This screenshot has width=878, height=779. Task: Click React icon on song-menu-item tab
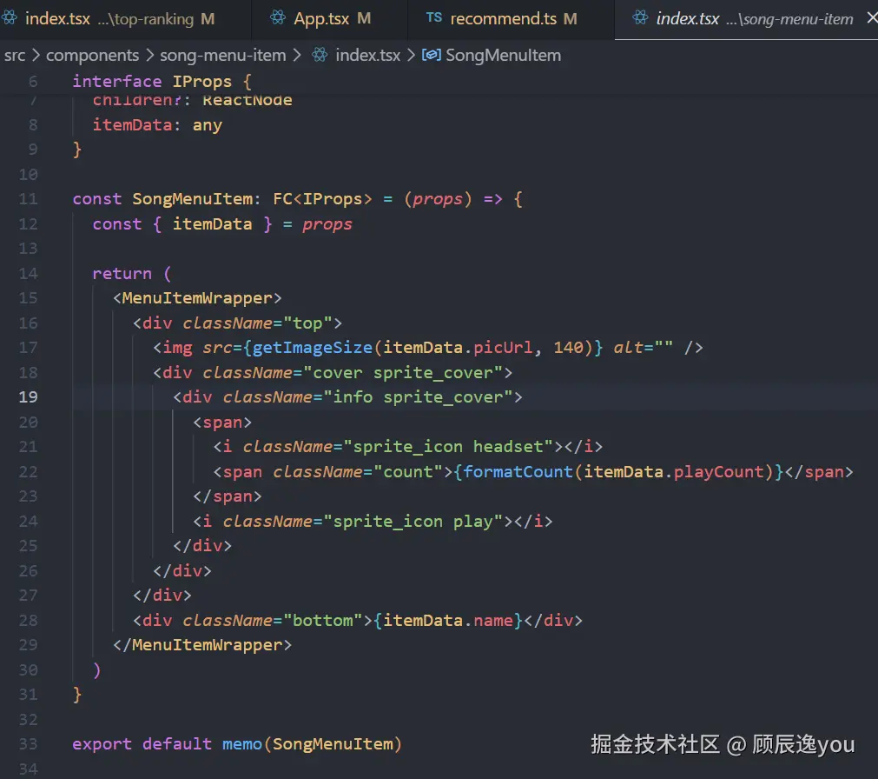[x=640, y=18]
